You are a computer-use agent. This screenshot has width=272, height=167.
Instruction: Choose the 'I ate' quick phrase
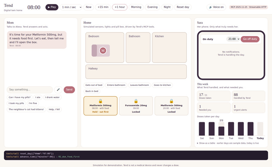(x=38, y=97)
